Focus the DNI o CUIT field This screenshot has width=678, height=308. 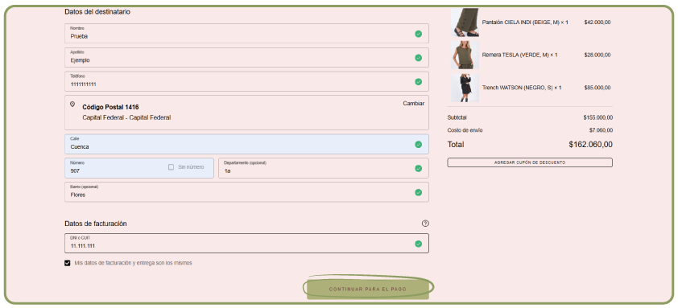point(247,243)
